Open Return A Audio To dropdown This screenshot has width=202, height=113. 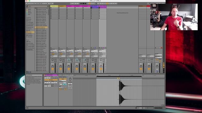[142, 56]
